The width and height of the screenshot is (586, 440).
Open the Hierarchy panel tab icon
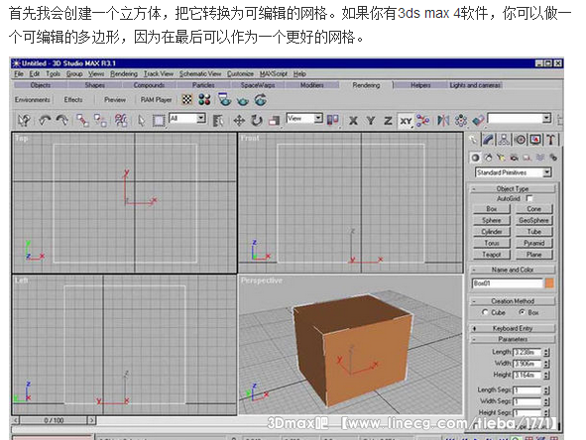[504, 140]
